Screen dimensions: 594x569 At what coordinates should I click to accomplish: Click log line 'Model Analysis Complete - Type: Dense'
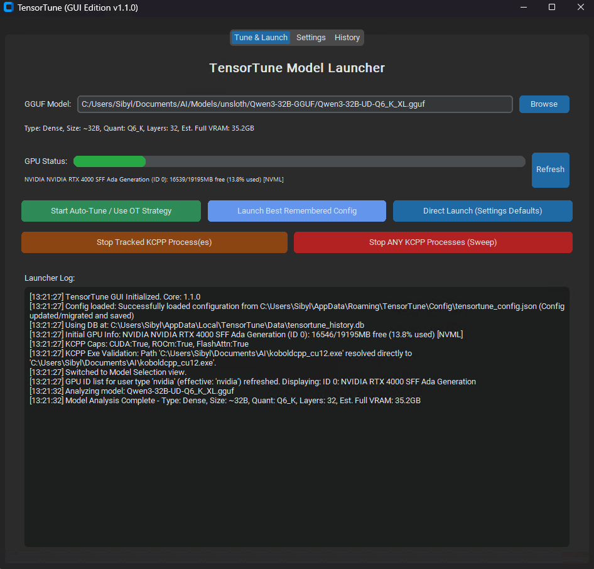pos(225,401)
